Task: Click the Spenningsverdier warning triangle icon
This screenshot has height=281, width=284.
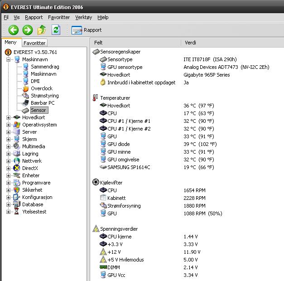Action: [96, 228]
